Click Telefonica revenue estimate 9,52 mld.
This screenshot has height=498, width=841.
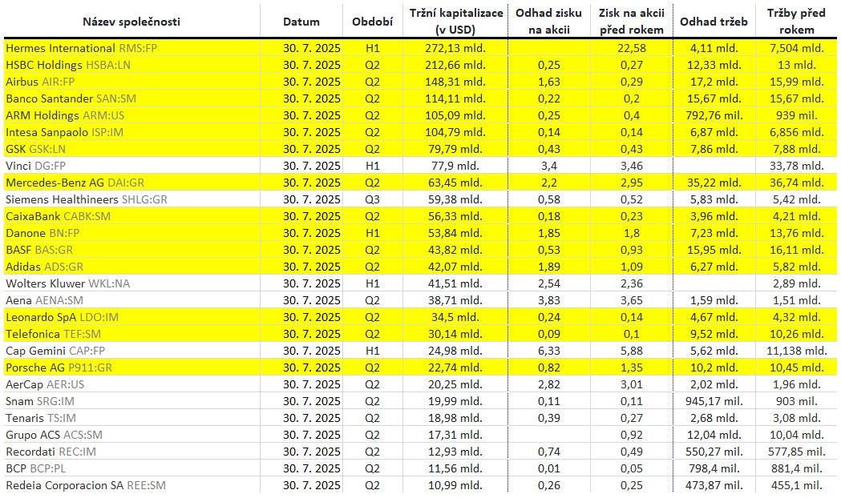pos(714,334)
